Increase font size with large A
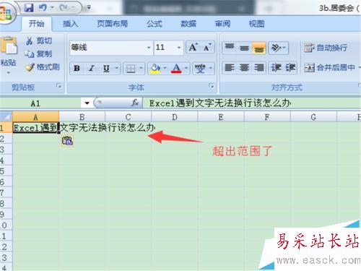Screen dimensions: 361x271 (193, 48)
